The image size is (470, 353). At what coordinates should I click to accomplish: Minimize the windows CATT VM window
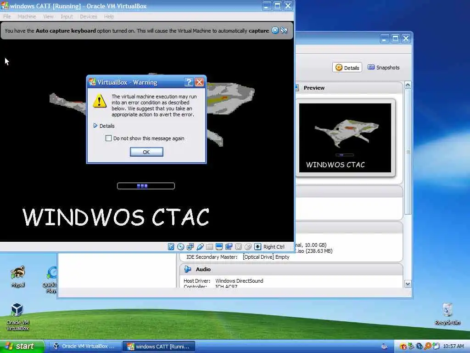click(267, 6)
